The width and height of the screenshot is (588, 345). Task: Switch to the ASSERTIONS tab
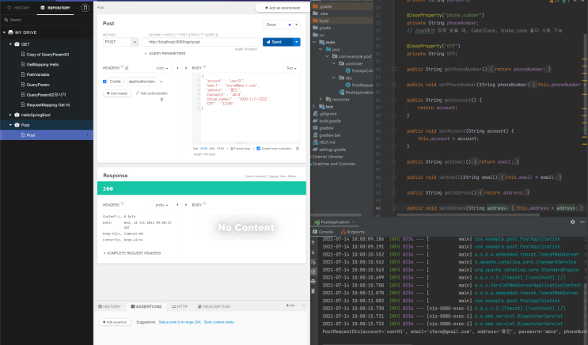point(146,306)
